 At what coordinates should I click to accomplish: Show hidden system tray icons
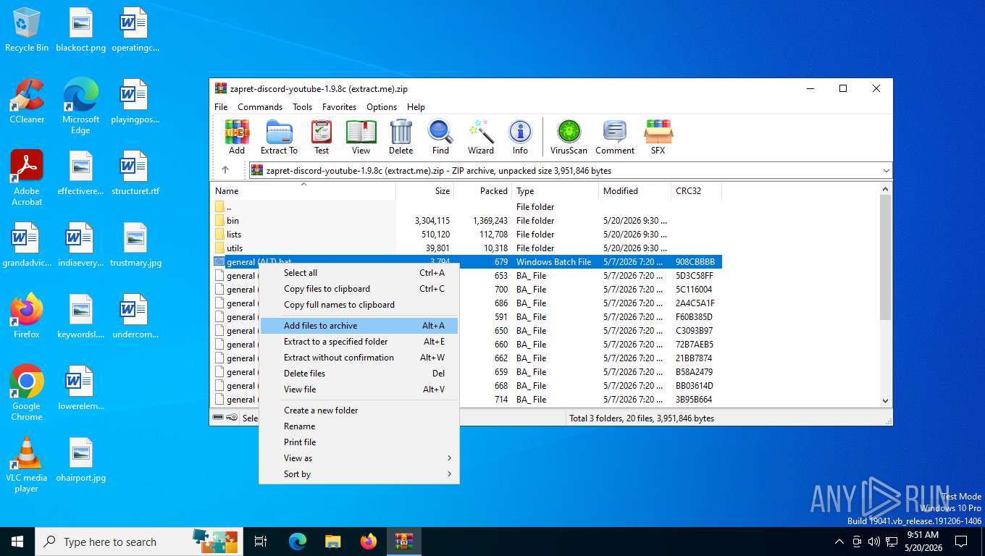pos(839,542)
